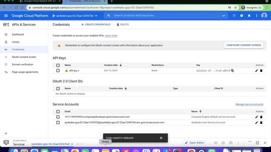This screenshot has height=152, width=271.
Task: Open Manage service accounts link
Action: 249,104
